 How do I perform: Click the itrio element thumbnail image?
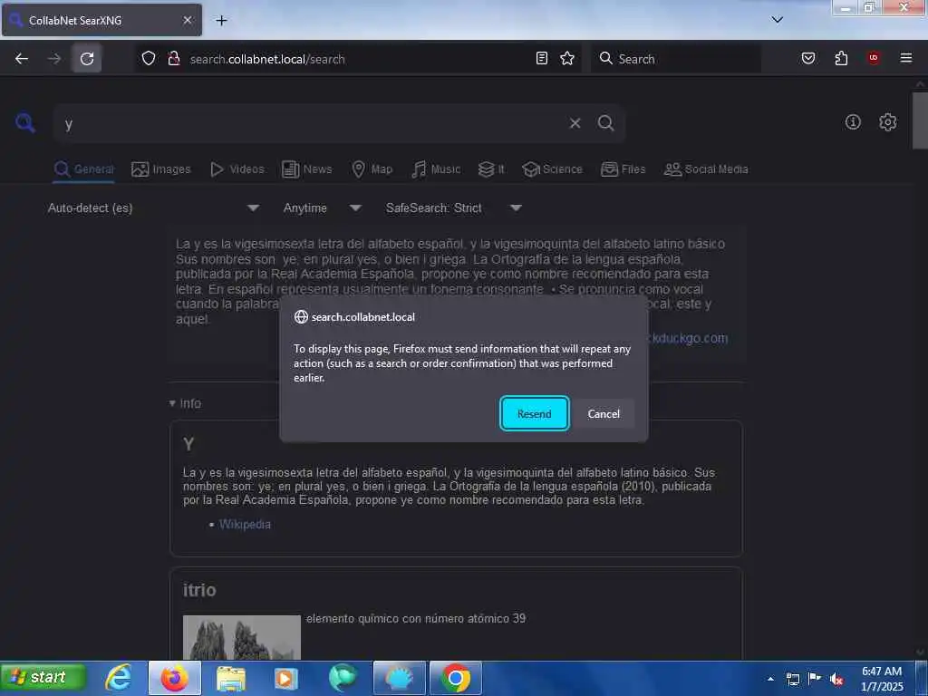pyautogui.click(x=241, y=637)
